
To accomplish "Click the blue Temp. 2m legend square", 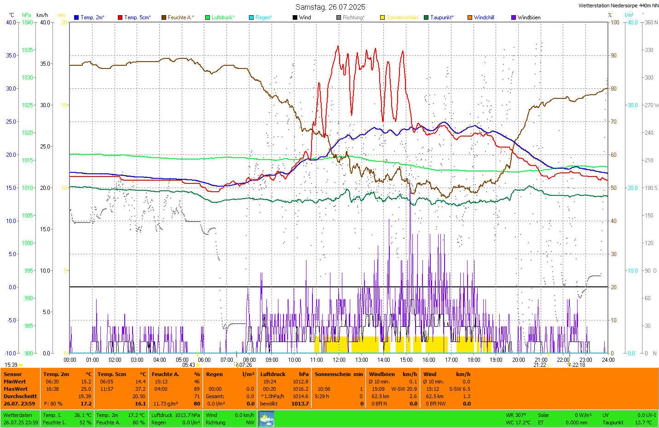I will pos(76,17).
